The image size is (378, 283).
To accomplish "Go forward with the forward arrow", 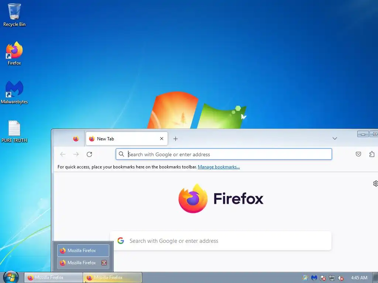I will [x=76, y=154].
